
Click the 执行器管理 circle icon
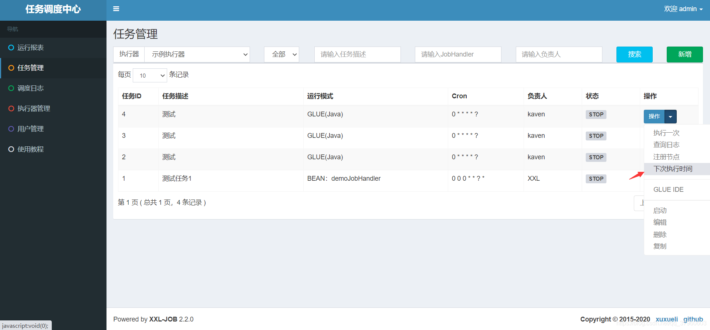tap(11, 109)
